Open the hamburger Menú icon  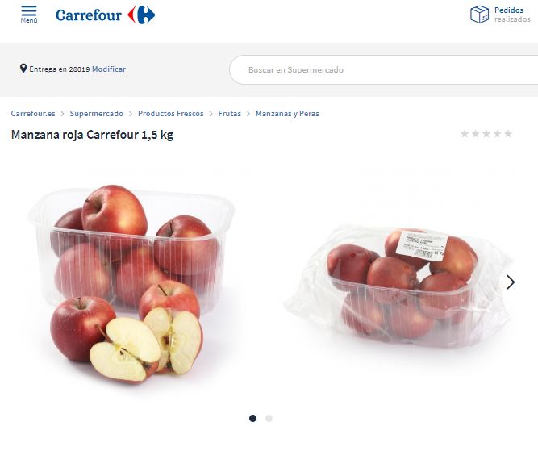pyautogui.click(x=29, y=15)
